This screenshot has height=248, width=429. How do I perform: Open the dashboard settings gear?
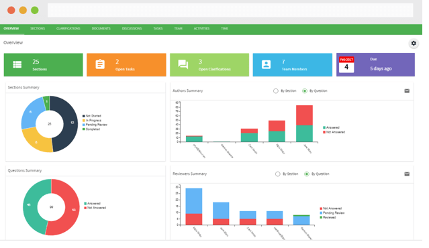(414, 43)
